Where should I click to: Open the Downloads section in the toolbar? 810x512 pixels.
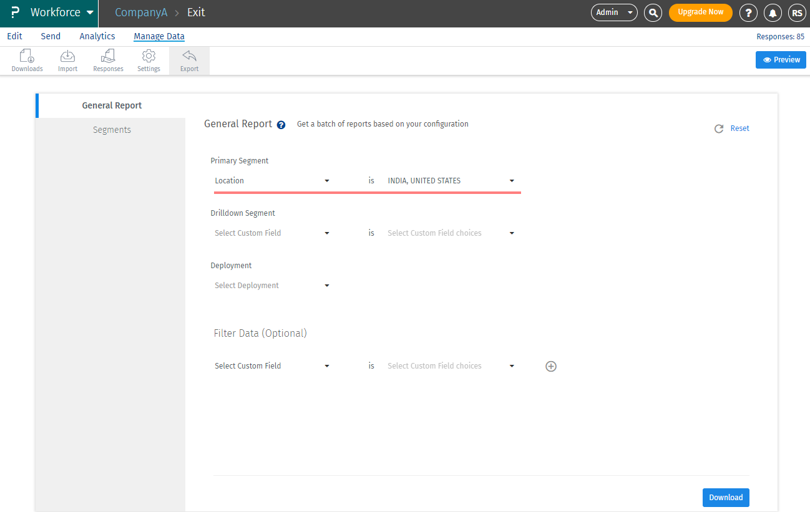27,60
